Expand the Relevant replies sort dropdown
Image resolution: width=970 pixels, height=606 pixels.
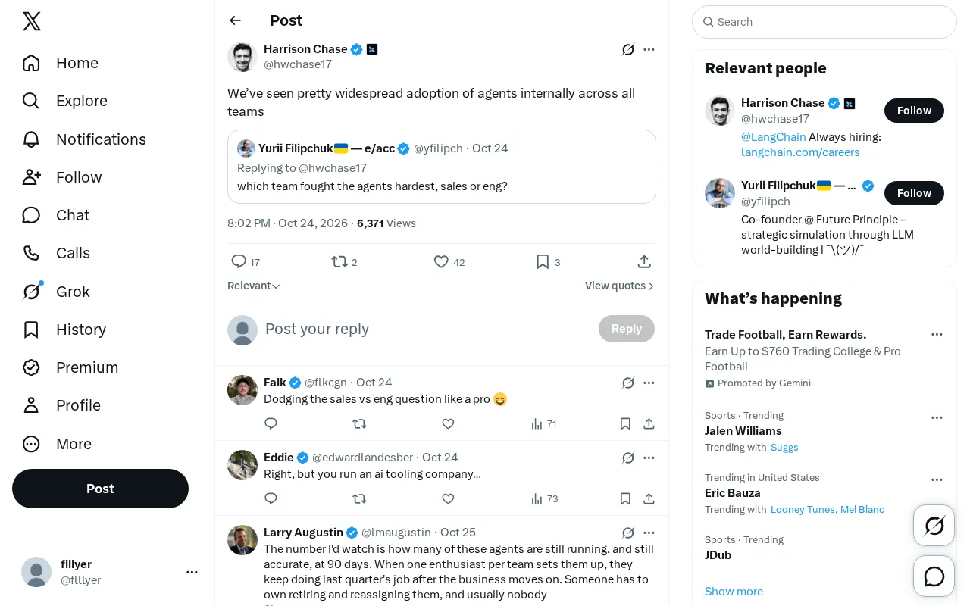click(x=254, y=286)
